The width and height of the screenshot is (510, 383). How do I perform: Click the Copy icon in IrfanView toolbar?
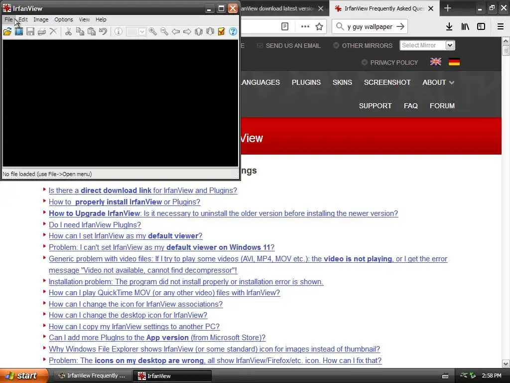[x=80, y=31]
